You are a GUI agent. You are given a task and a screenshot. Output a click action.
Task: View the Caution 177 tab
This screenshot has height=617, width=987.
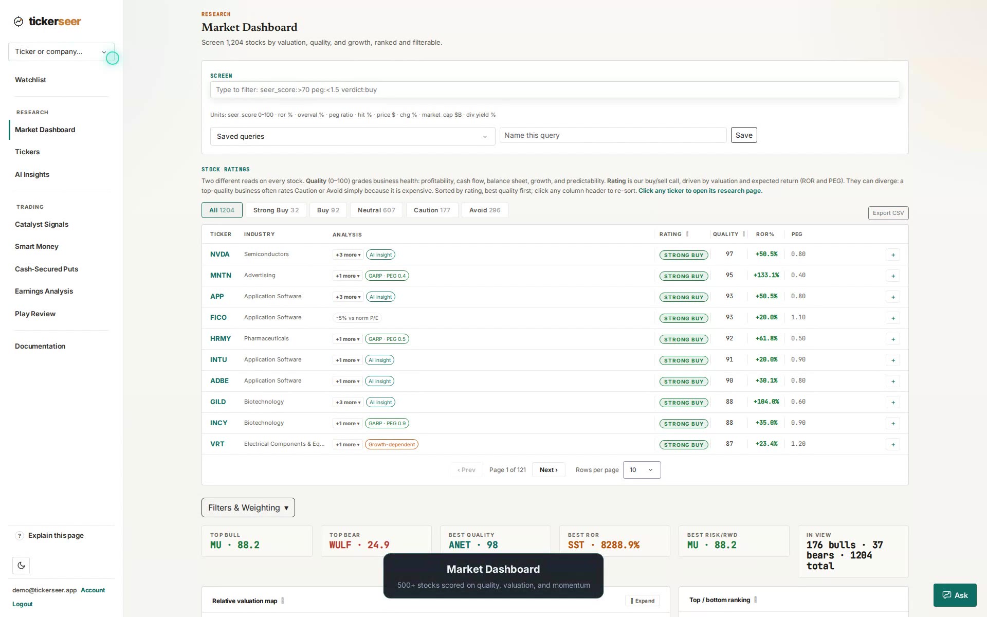coord(432,210)
